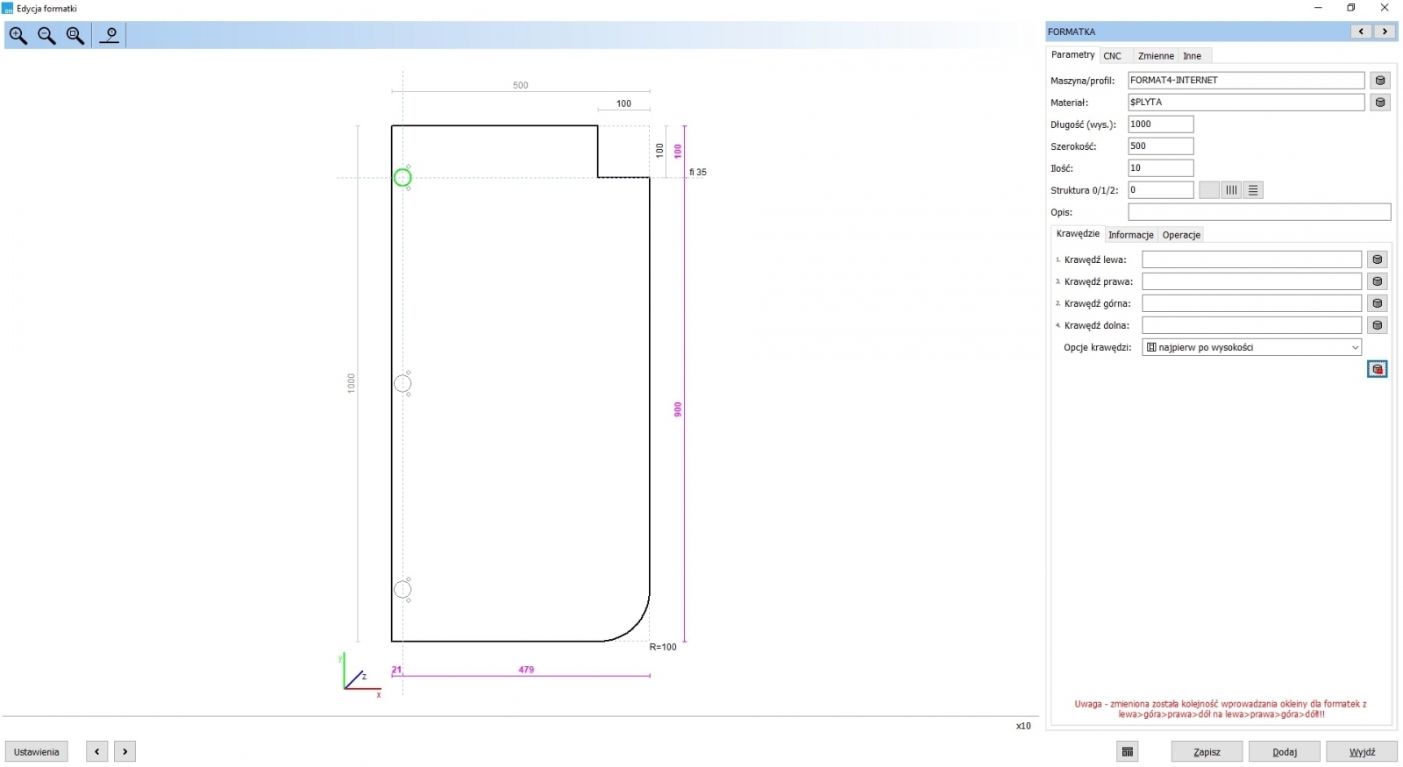Image resolution: width=1403 pixels, height=767 pixels.
Task: Expand the Opcje krawędzi dropdown
Action: click(x=1354, y=348)
